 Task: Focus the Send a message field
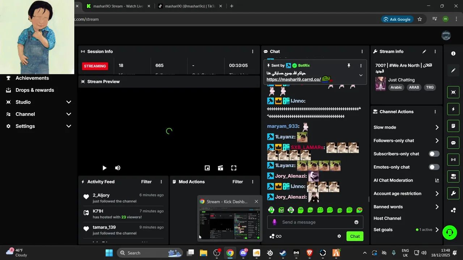315,222
